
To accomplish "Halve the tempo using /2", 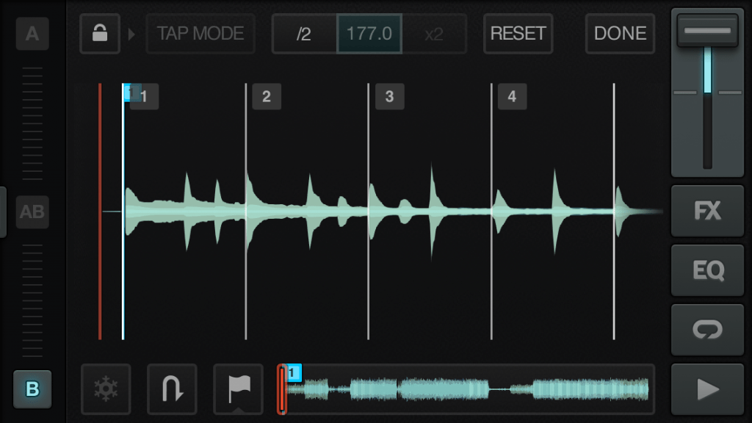I will [x=303, y=33].
